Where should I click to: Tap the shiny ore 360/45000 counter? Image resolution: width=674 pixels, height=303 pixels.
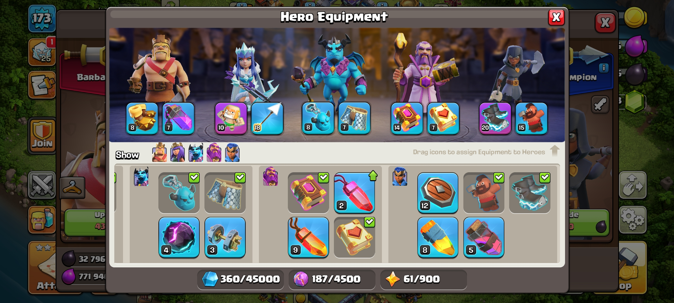tap(240, 279)
